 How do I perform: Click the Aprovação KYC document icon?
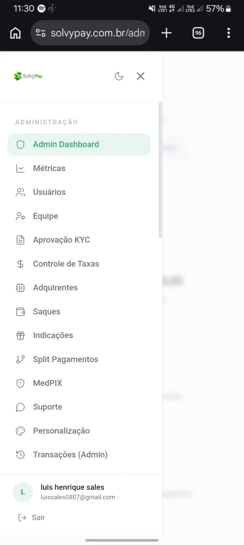(x=20, y=240)
